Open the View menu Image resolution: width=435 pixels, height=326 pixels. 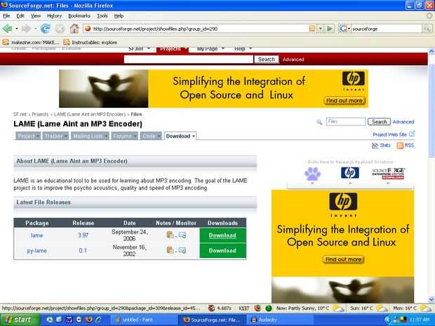(x=36, y=16)
